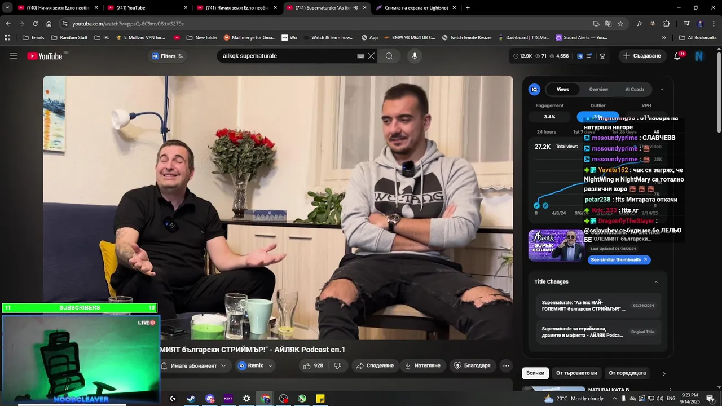Select the 'От търсенето ви' chip

coord(576,373)
